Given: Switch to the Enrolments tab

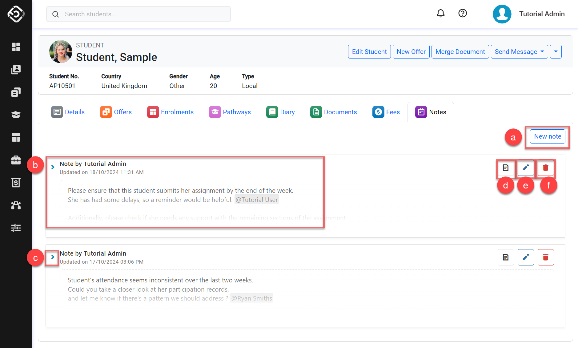Looking at the screenshot, I should point(171,112).
